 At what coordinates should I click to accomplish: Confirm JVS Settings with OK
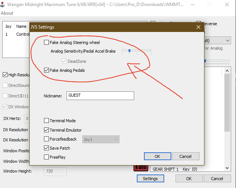click(x=157, y=156)
